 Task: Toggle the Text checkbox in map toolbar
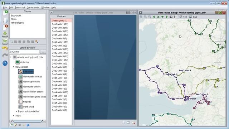[x=181, y=17]
